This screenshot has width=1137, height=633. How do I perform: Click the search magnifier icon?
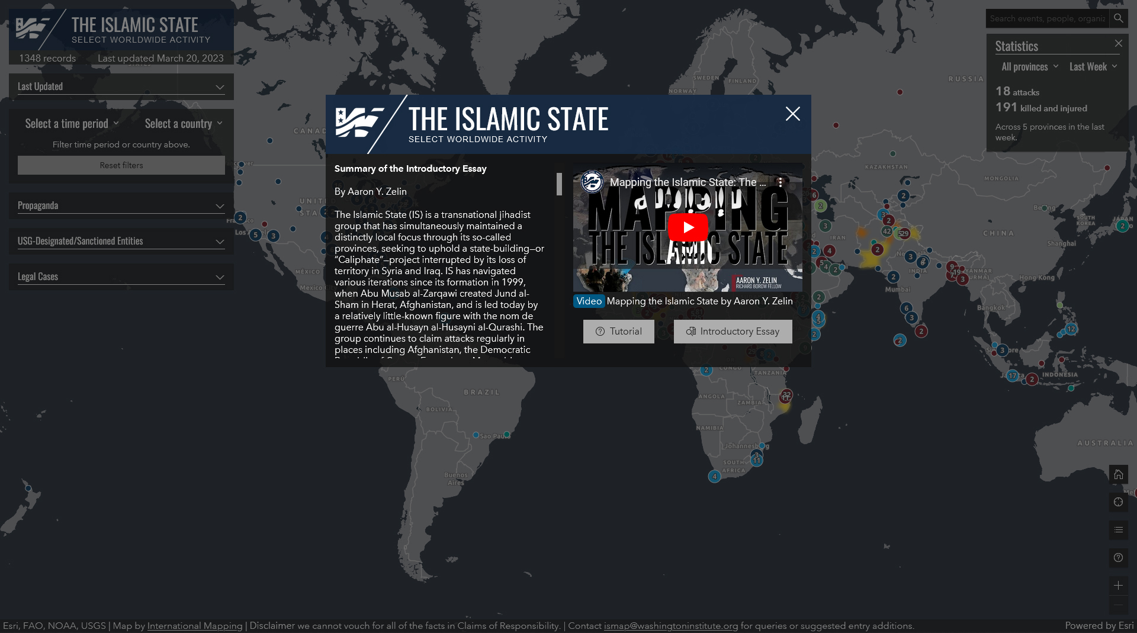[x=1118, y=18]
